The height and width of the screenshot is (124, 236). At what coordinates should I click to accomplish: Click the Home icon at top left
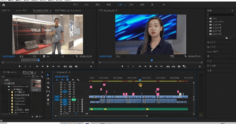(x=4, y=5)
